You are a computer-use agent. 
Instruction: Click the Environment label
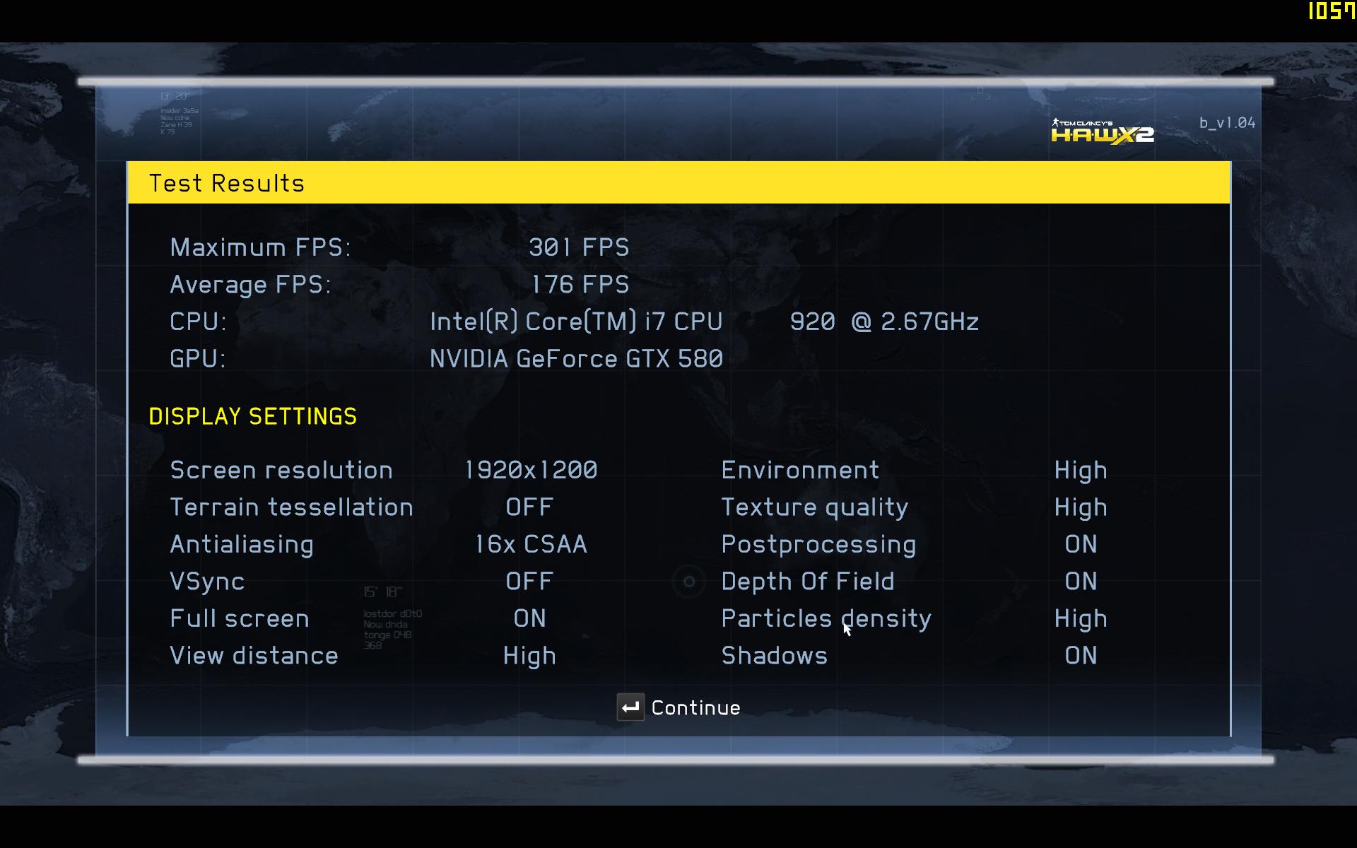(800, 470)
